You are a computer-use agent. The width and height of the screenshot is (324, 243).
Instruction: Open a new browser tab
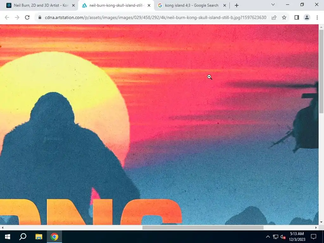(x=237, y=6)
